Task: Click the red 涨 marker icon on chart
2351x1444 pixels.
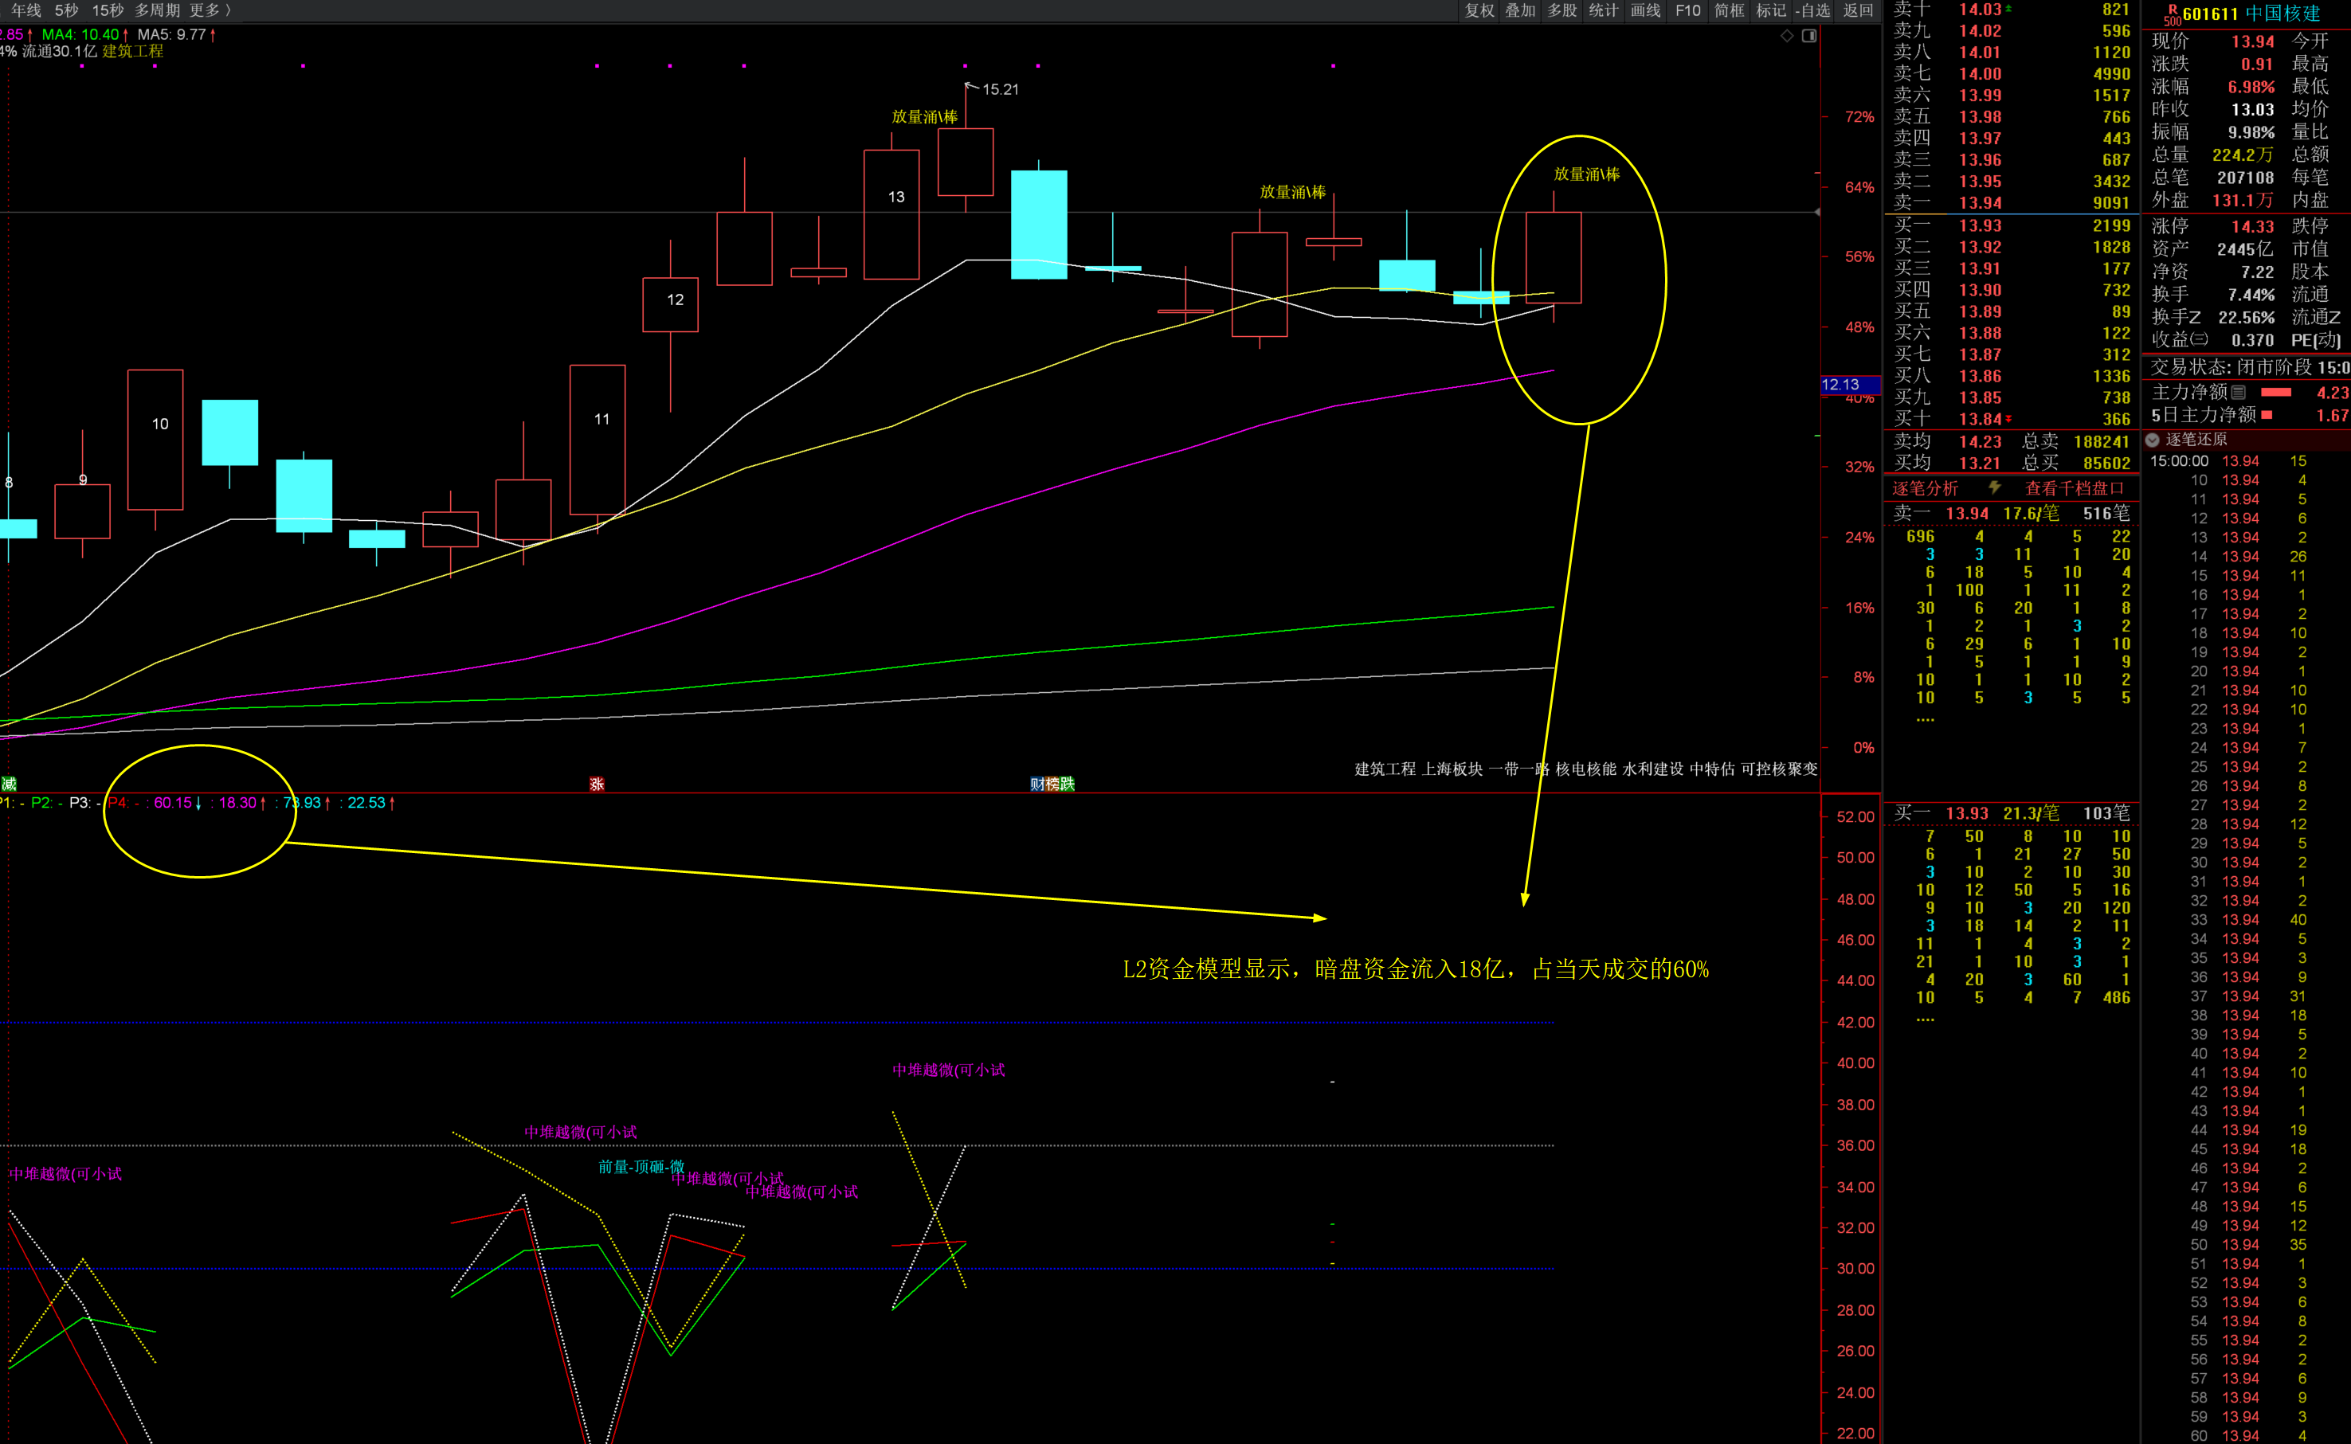Action: [x=597, y=784]
